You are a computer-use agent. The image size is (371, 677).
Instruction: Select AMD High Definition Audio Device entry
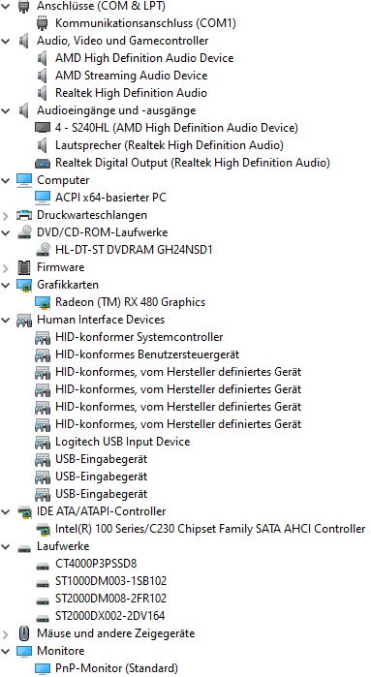144,58
